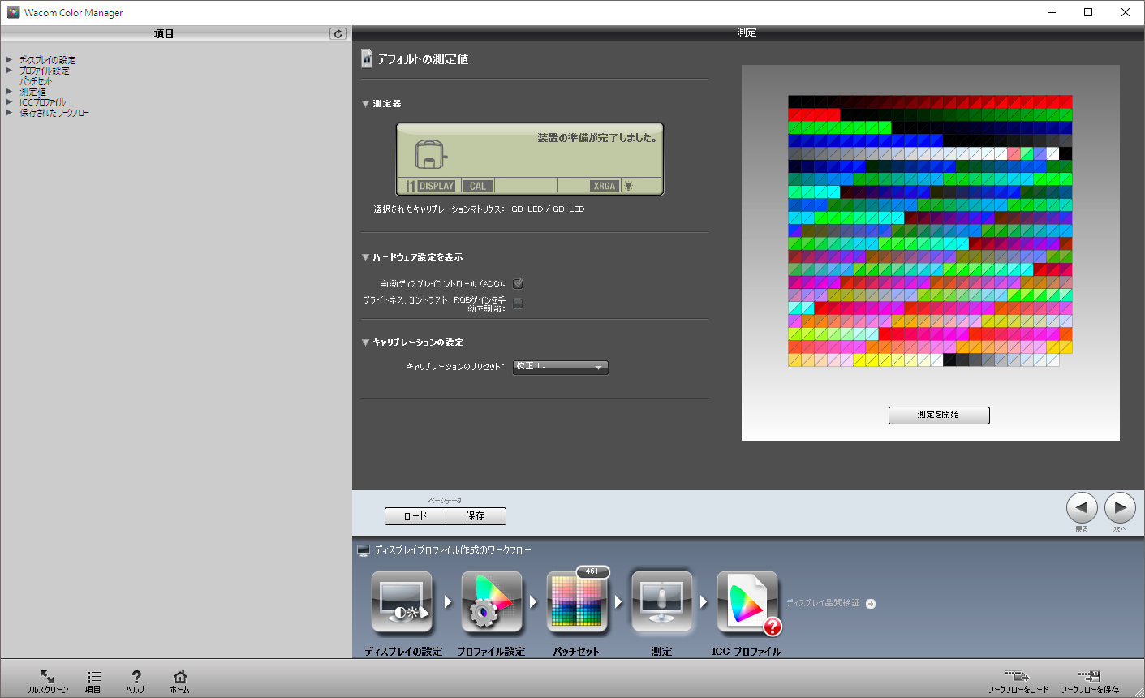Image resolution: width=1145 pixels, height=698 pixels.
Task: Click the ディスプレイ品質検証 arrow icon
Action: click(871, 604)
